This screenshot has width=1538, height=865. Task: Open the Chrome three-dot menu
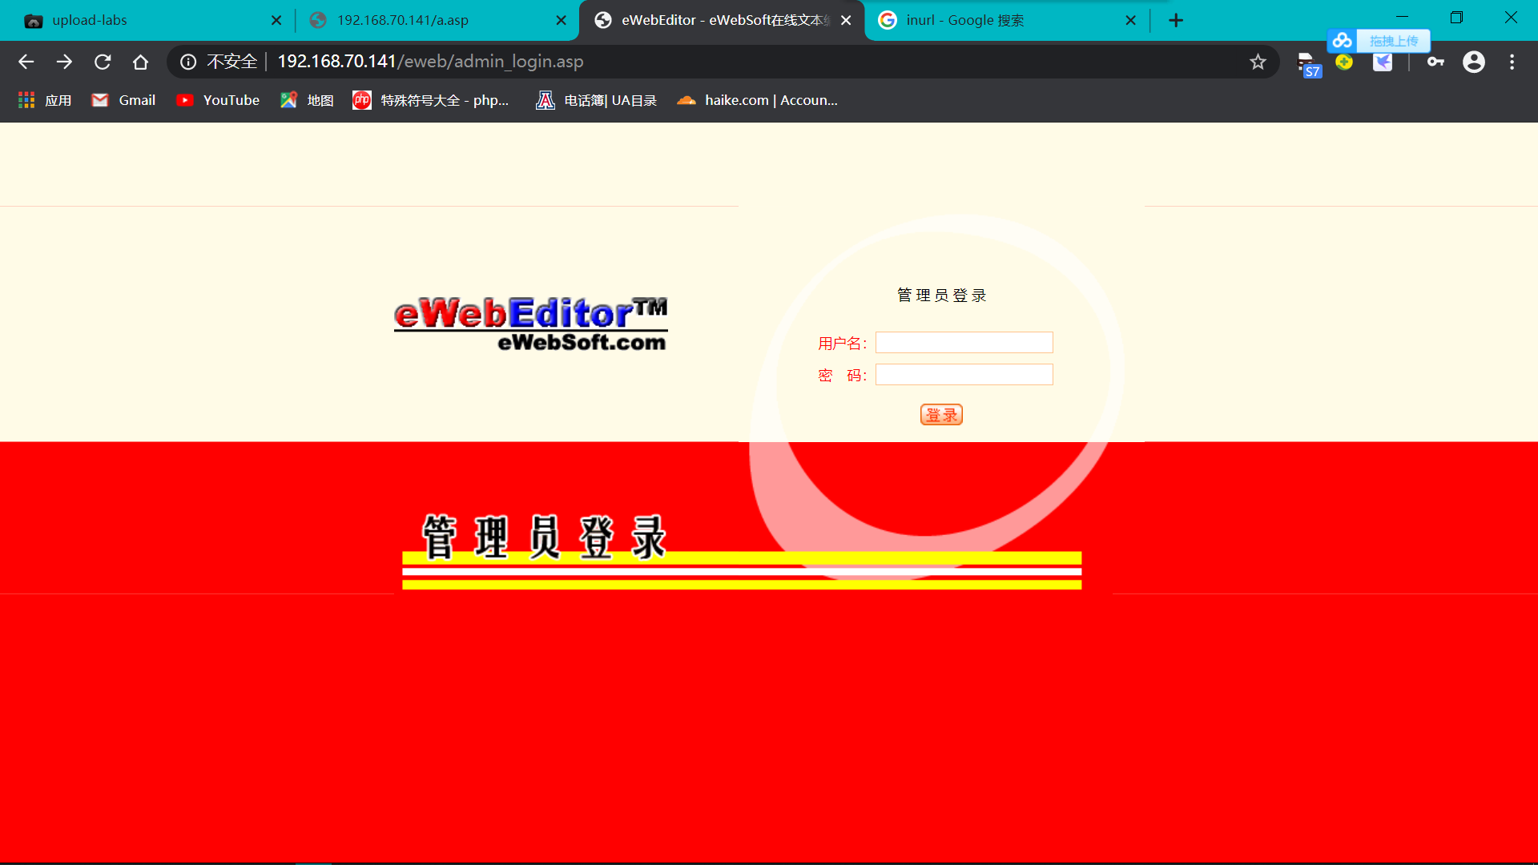(1512, 62)
